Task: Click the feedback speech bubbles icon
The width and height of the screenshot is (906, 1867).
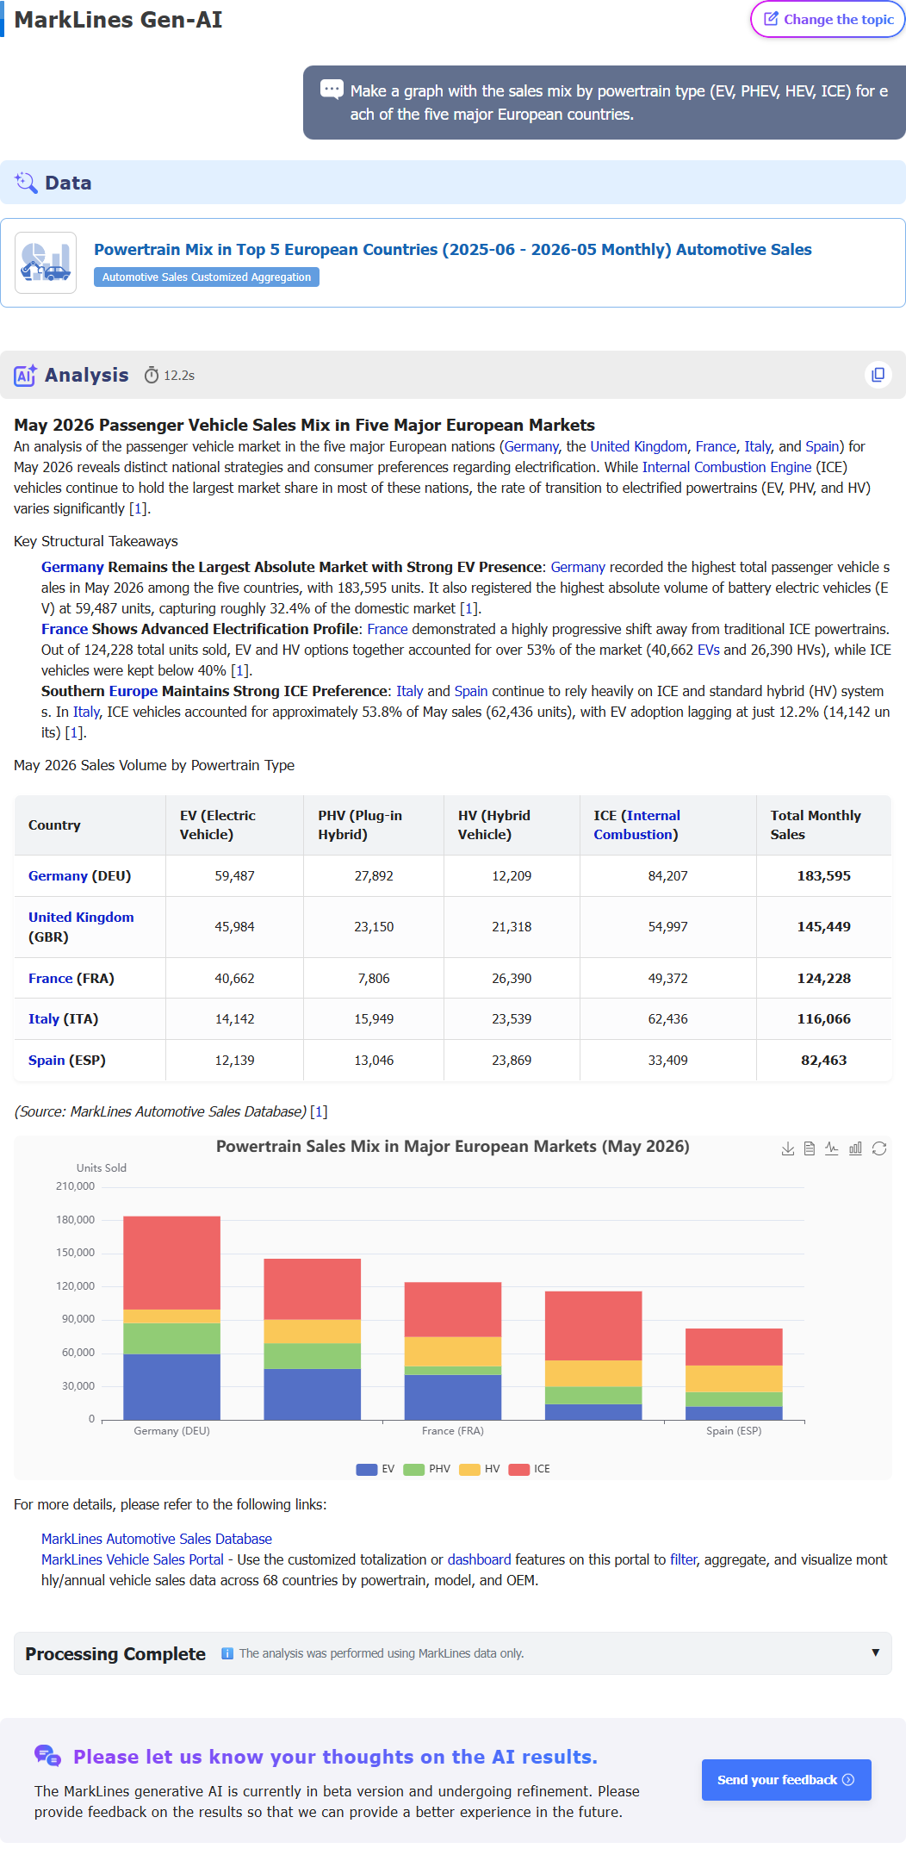Action: (47, 1756)
